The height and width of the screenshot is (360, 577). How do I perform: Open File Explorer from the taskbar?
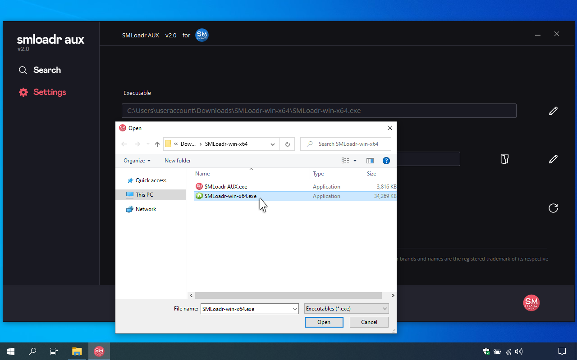pyautogui.click(x=77, y=351)
